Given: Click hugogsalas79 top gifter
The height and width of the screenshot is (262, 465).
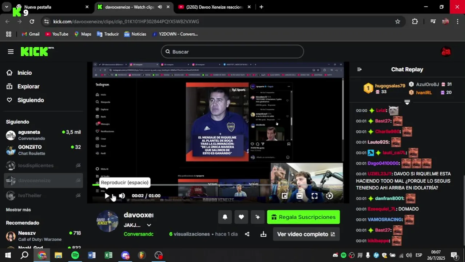Looking at the screenshot, I should pyautogui.click(x=390, y=86).
